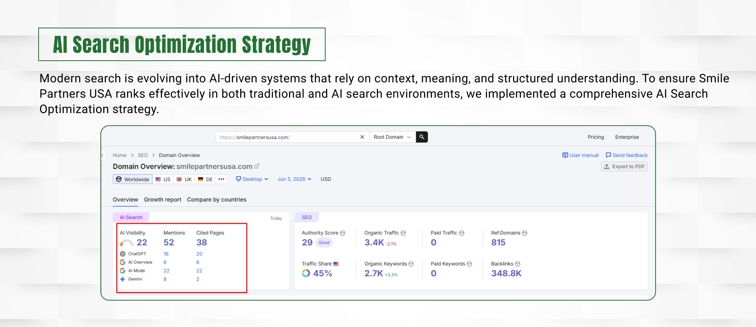The height and width of the screenshot is (327, 756).
Task: Click the Traffic Share donut chart icon
Action: pos(306,273)
